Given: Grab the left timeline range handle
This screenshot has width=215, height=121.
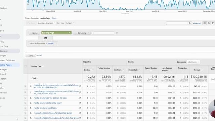Looking at the screenshot, I should [33, 10].
